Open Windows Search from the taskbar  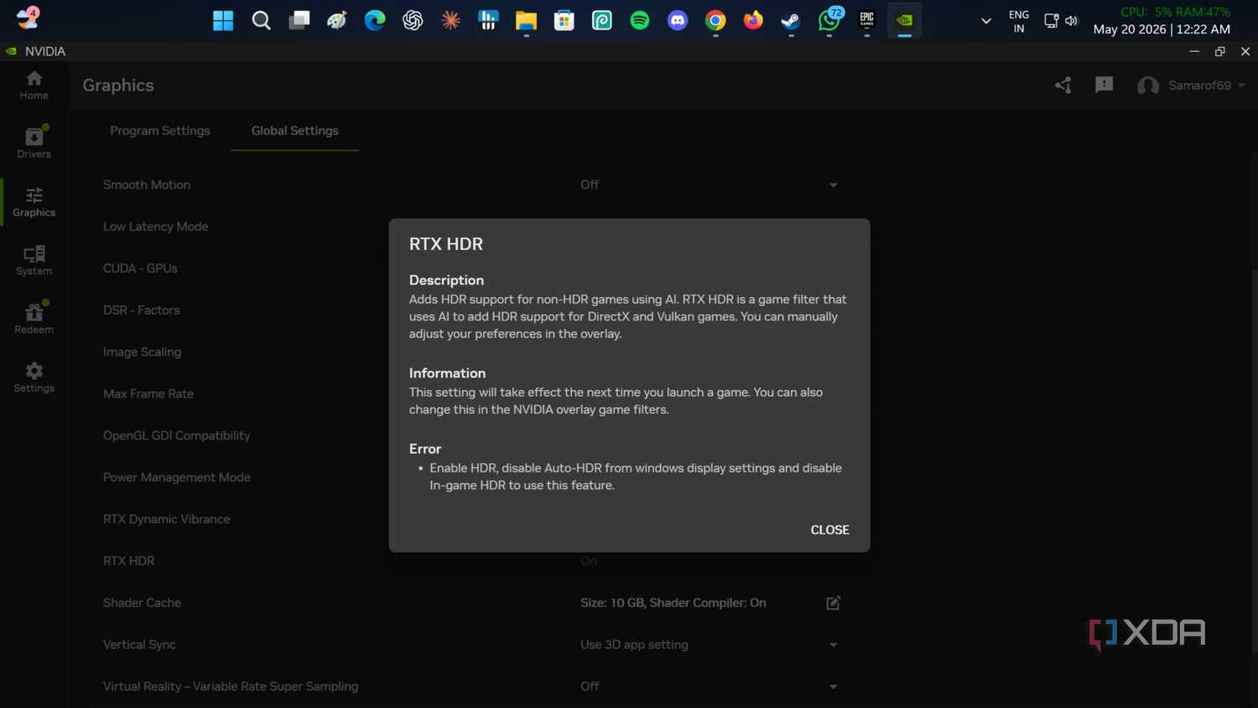click(x=261, y=20)
